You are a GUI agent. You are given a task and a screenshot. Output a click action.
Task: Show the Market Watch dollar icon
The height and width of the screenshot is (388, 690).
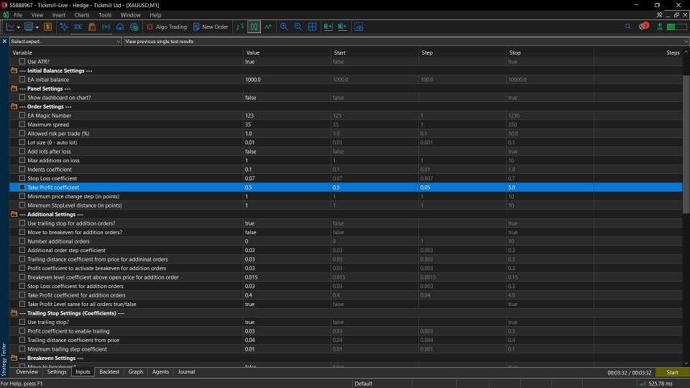[47, 27]
